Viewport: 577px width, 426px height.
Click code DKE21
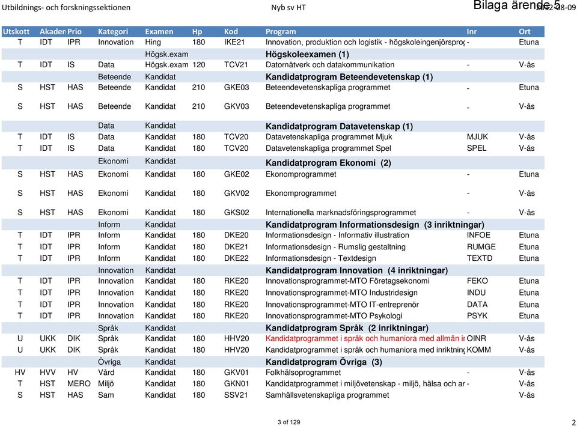pyautogui.click(x=236, y=247)
